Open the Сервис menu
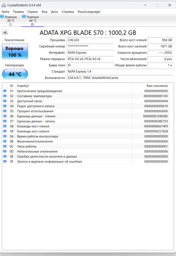The image size is (176, 256). click(33, 12)
